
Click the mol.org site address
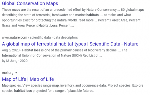point(8,73)
